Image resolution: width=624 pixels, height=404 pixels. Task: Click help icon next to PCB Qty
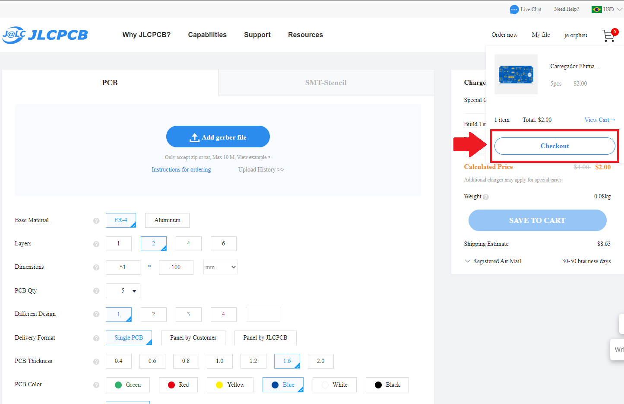(x=96, y=291)
